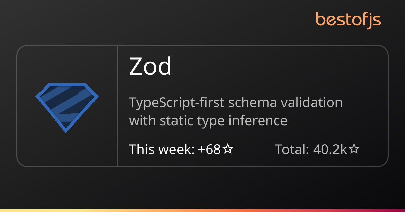Click the "Total:" label
Viewport: 405px width, 212px height.
tap(292, 149)
